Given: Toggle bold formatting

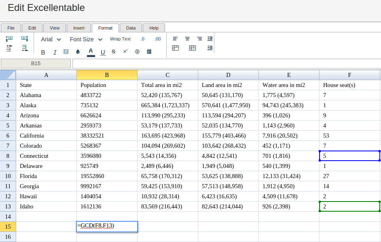Looking at the screenshot, I should (x=43, y=52).
